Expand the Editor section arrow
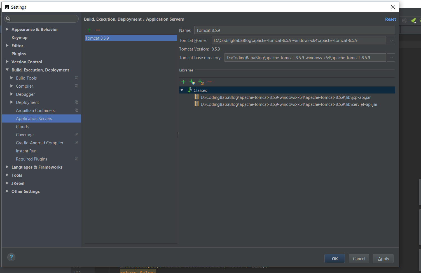This screenshot has width=421, height=273. click(7, 45)
